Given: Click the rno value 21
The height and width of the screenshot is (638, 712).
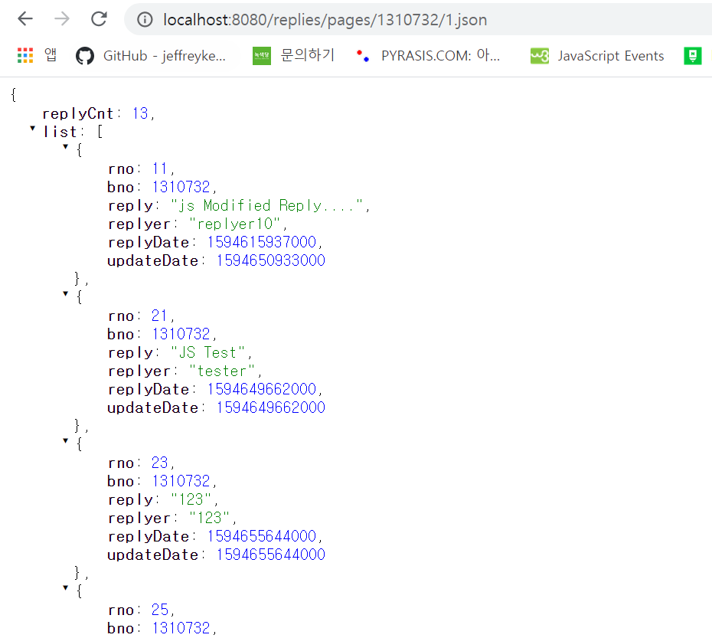Looking at the screenshot, I should tap(159, 316).
